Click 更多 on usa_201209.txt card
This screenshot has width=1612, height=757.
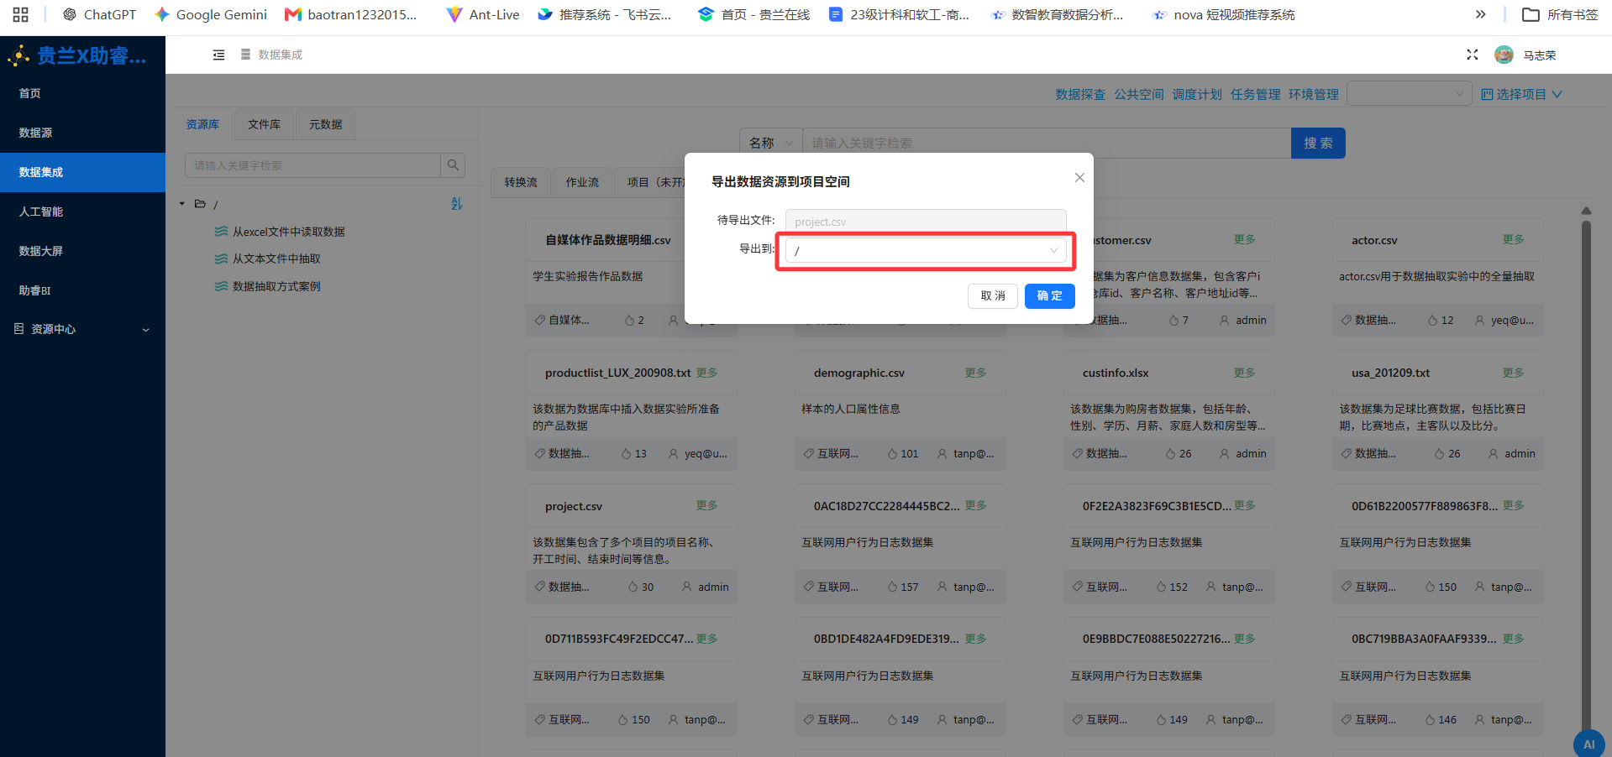tap(1513, 372)
